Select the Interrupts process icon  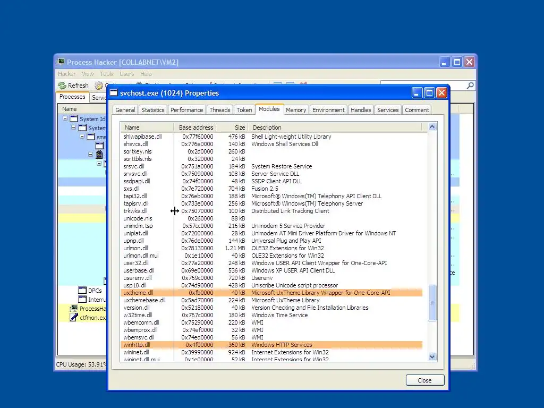pyautogui.click(x=82, y=300)
